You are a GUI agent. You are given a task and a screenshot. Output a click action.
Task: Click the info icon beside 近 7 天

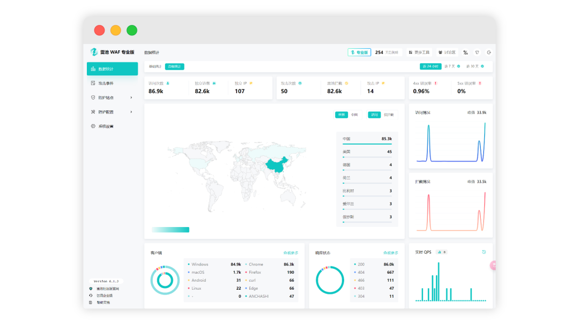pos(458,66)
